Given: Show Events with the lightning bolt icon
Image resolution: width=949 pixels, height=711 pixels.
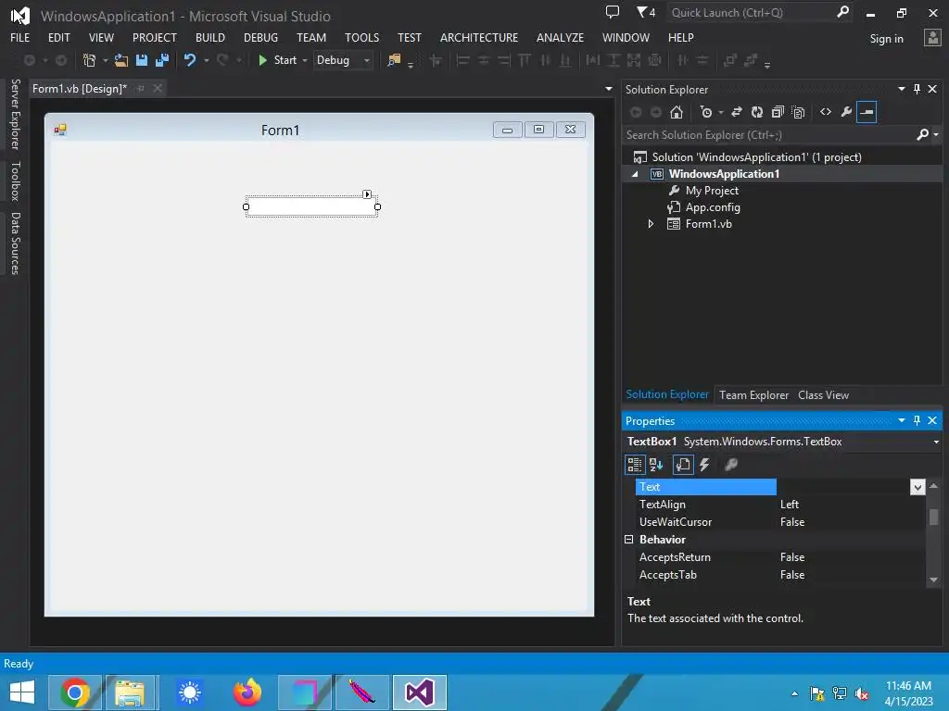Looking at the screenshot, I should pos(704,465).
